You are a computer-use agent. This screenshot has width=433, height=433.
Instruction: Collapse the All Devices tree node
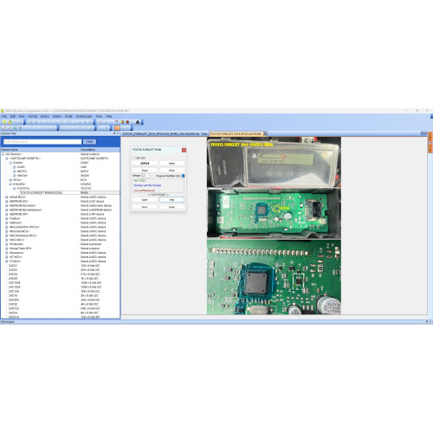(x=3, y=154)
